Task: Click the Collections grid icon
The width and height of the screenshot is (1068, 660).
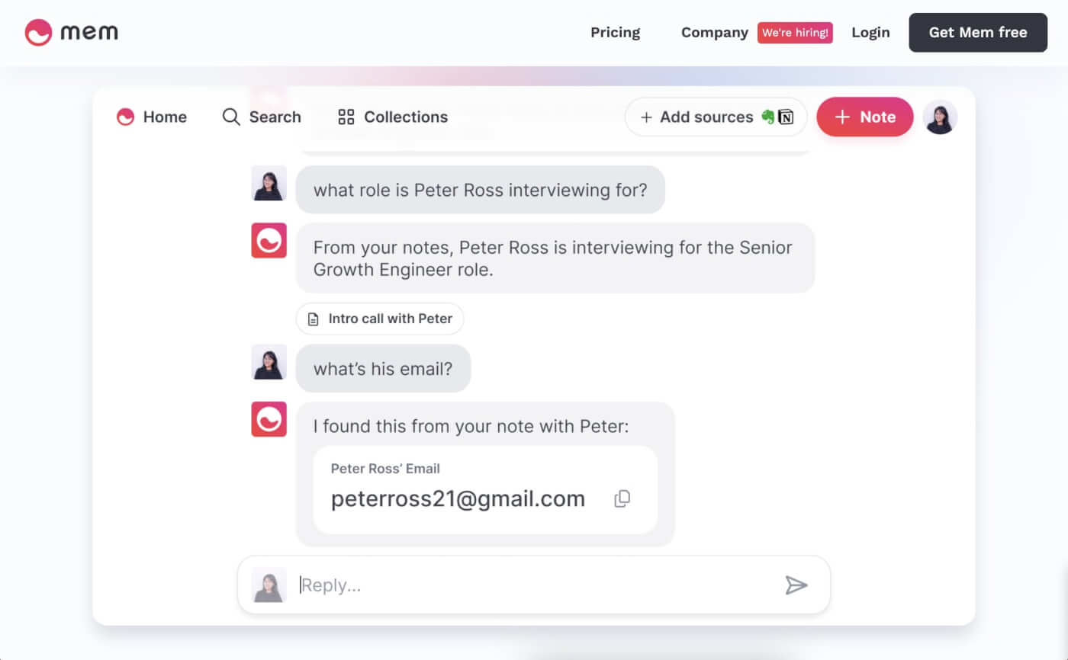Action: click(346, 117)
